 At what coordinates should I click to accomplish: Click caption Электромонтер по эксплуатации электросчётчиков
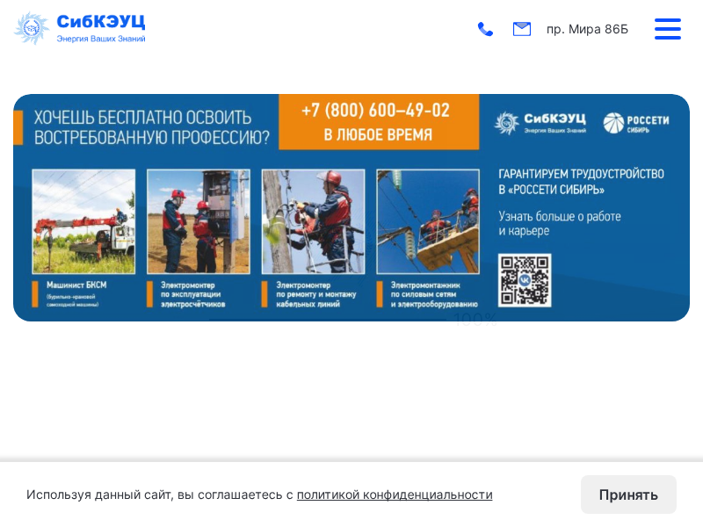(192, 294)
